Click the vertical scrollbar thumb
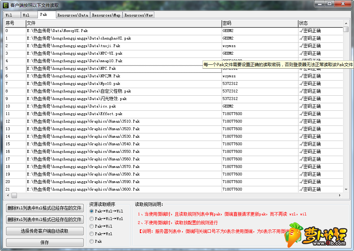Image resolution: width=354 pixels, height=251 pixels. (x=346, y=29)
